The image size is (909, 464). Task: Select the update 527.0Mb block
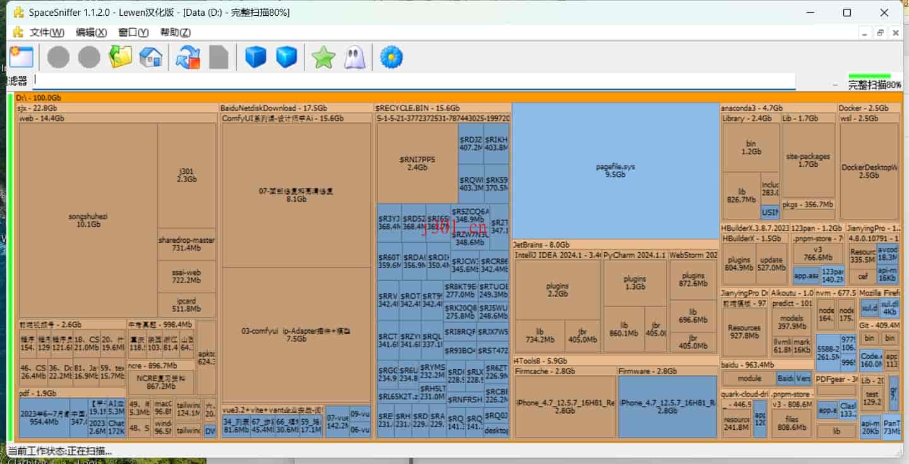(x=771, y=264)
